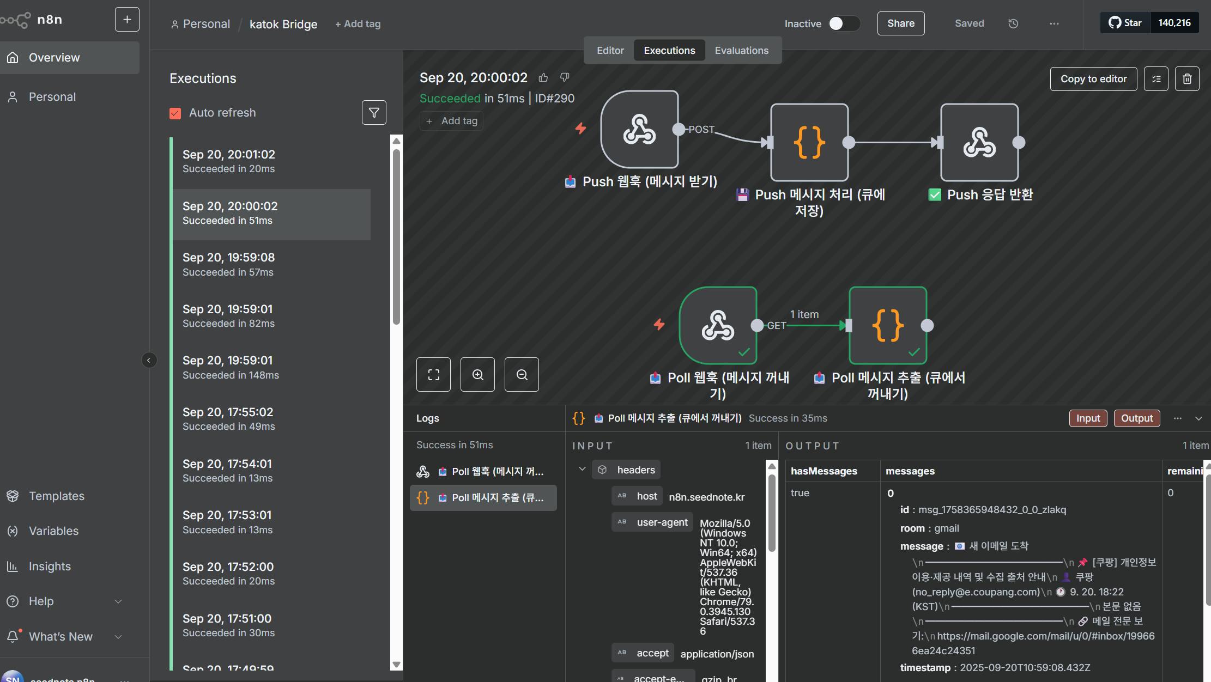Zoom in on the canvas
1211x682 pixels.
tap(477, 375)
